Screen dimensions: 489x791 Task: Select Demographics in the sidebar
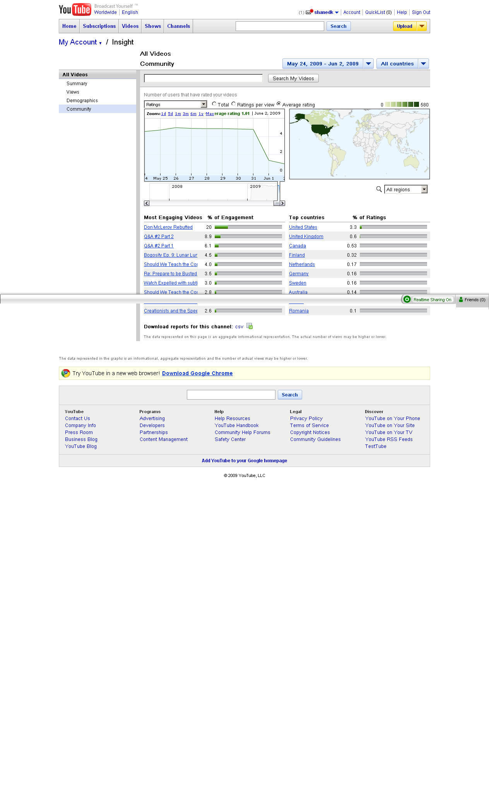point(82,101)
